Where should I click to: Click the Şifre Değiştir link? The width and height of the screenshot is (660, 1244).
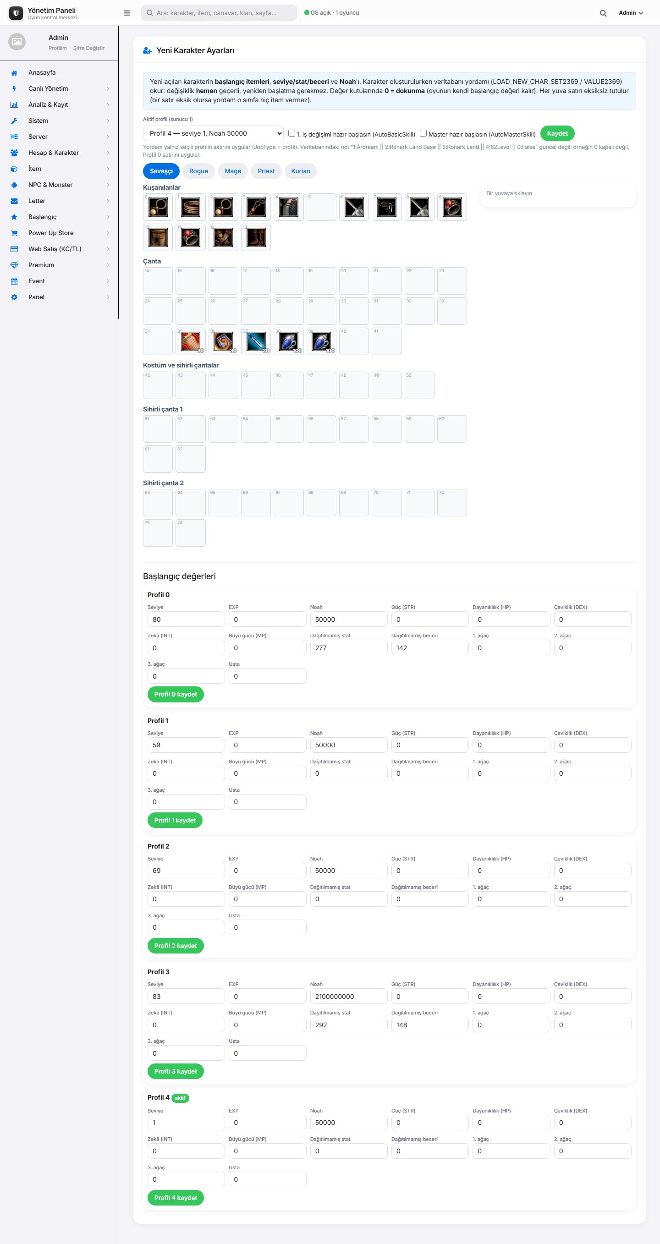tap(88, 48)
